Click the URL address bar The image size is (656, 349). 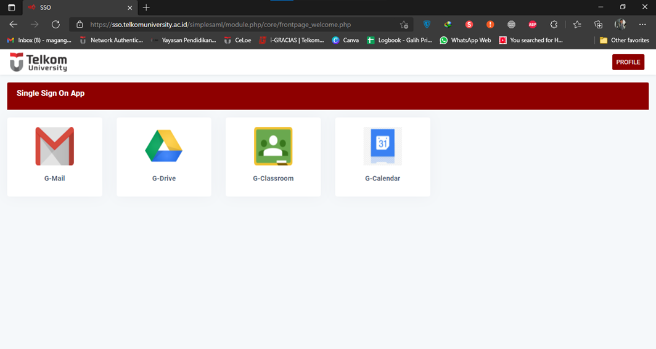point(242,25)
